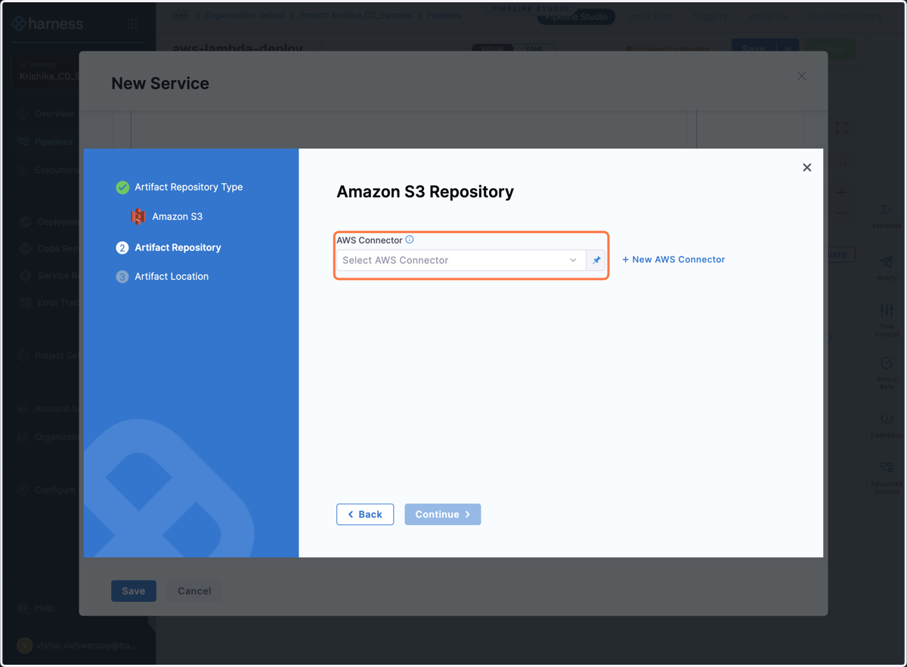Toggle to VISUAL pipeline view
The width and height of the screenshot is (907, 667).
click(x=492, y=49)
